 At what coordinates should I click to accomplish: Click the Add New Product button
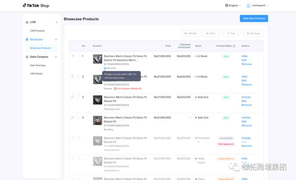point(254,18)
